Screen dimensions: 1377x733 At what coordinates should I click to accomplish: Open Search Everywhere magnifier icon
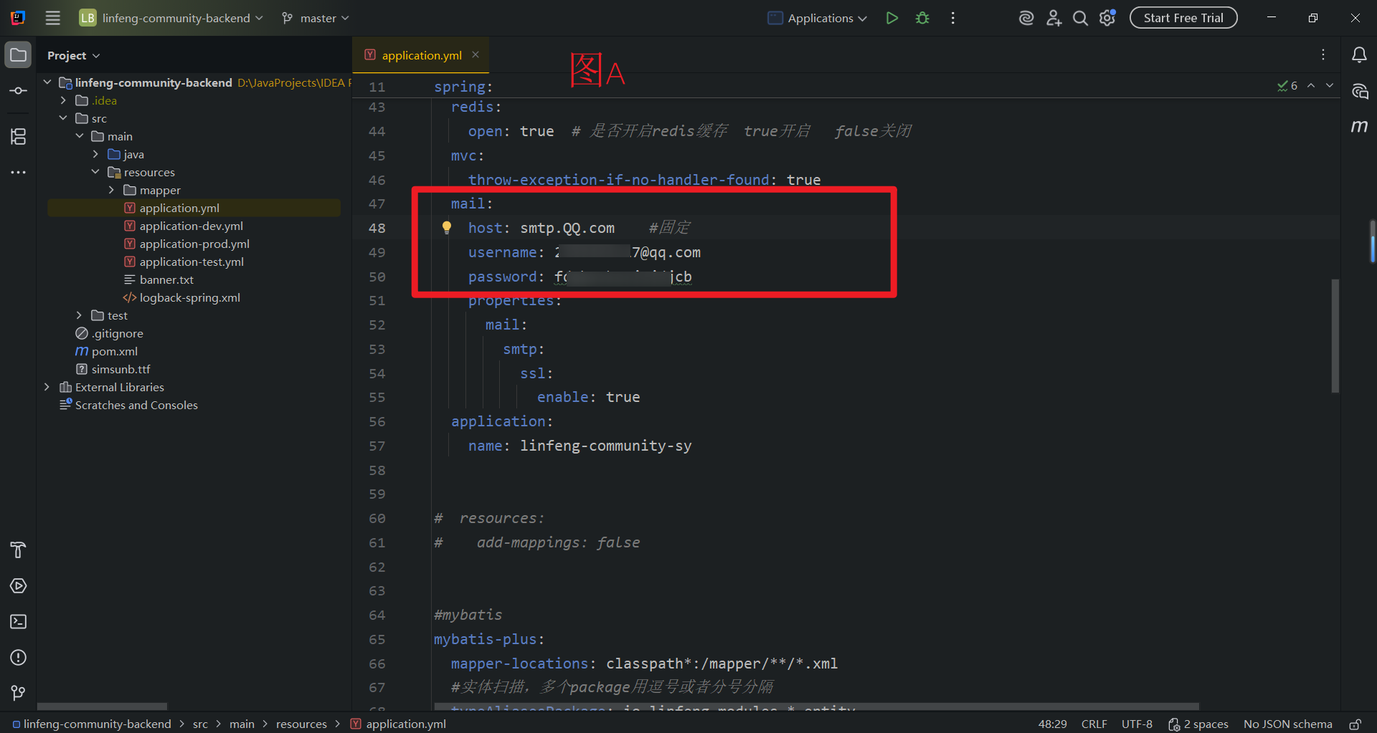[1080, 18]
